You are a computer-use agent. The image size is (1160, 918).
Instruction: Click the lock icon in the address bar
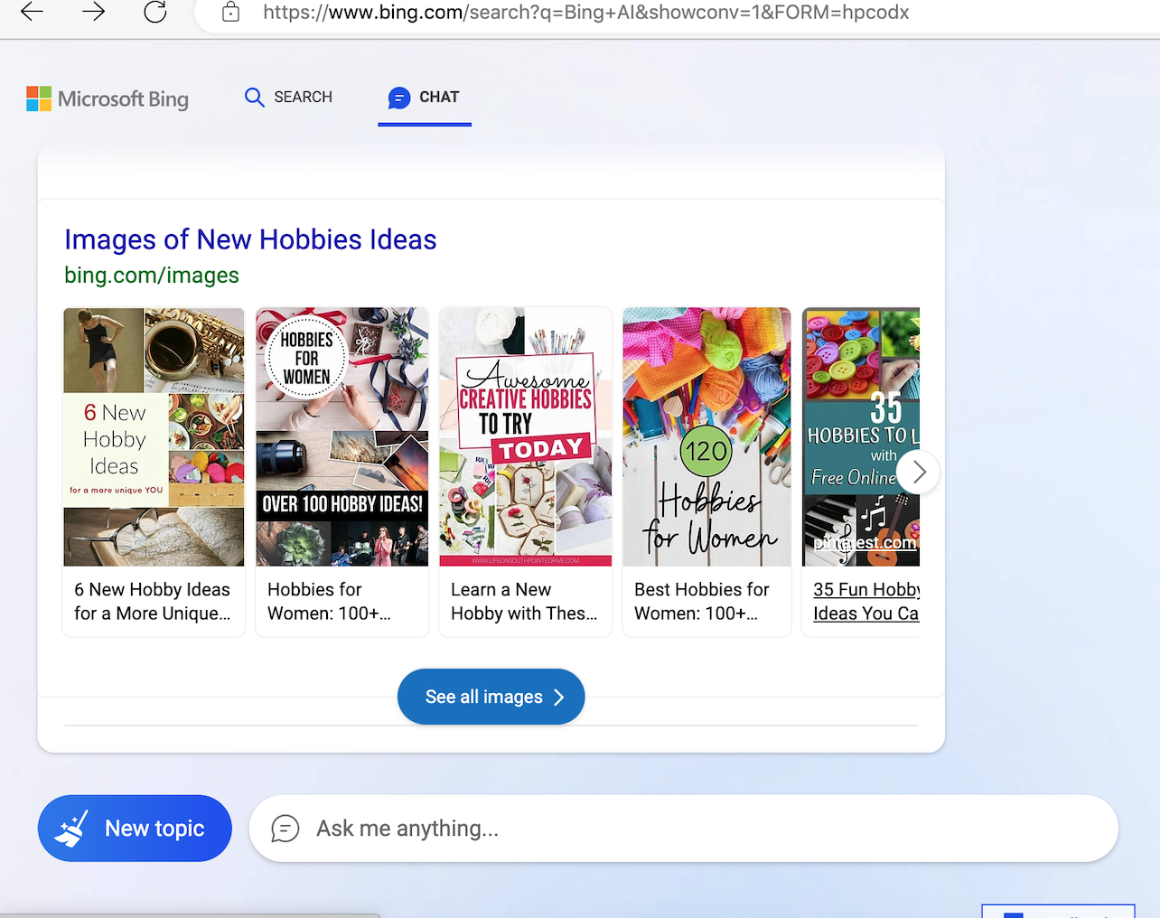coord(231,13)
